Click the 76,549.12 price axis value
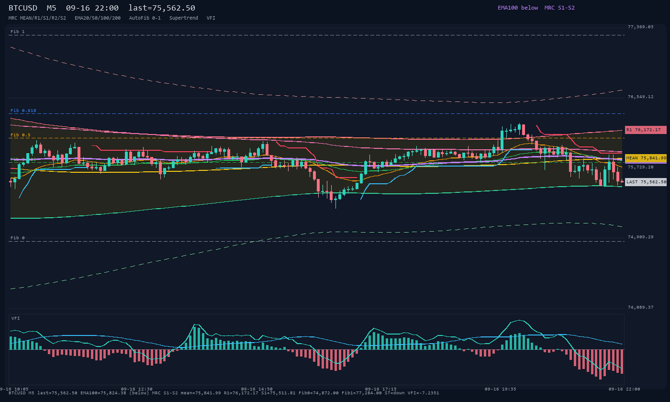Viewport: 670px width, 402px height. click(x=640, y=97)
